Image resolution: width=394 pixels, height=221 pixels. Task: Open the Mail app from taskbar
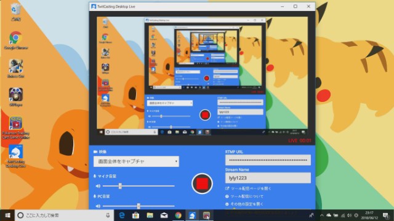(x=164, y=215)
